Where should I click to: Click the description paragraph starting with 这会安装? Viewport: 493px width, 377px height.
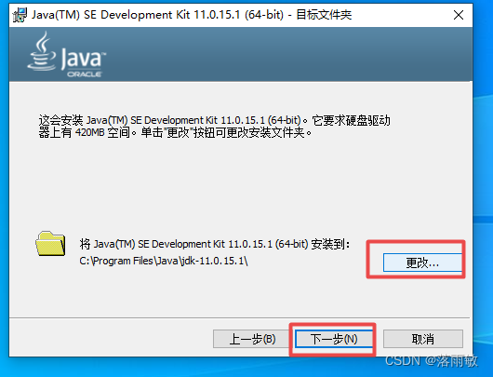pos(215,127)
